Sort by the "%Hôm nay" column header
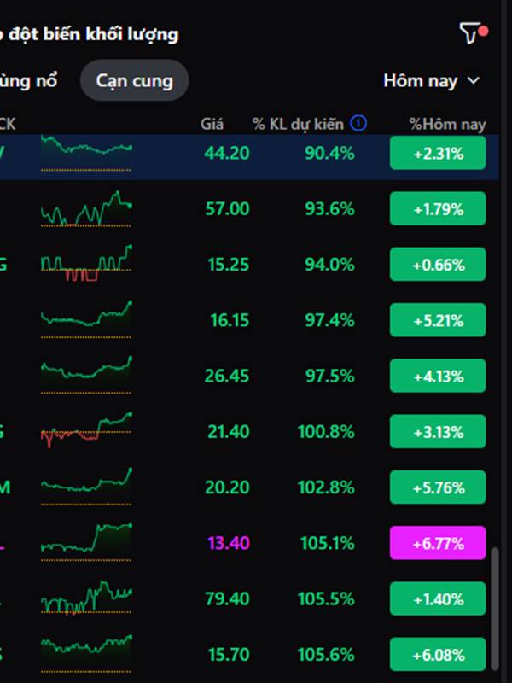The height and width of the screenshot is (683, 512). pos(446,125)
